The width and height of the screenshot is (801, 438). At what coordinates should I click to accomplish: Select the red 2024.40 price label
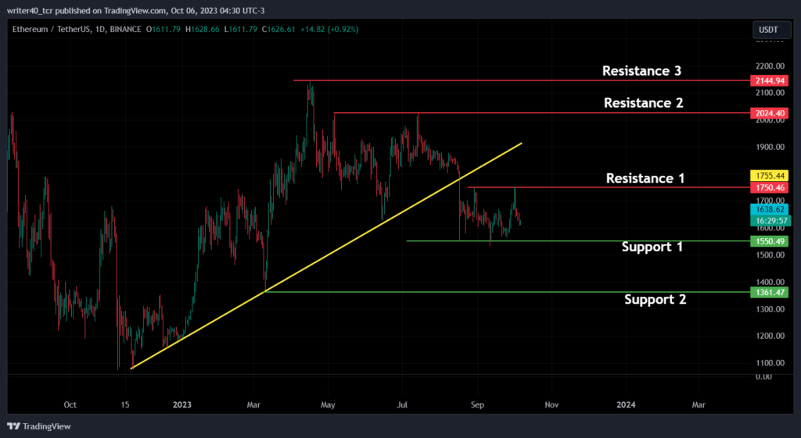coord(770,113)
